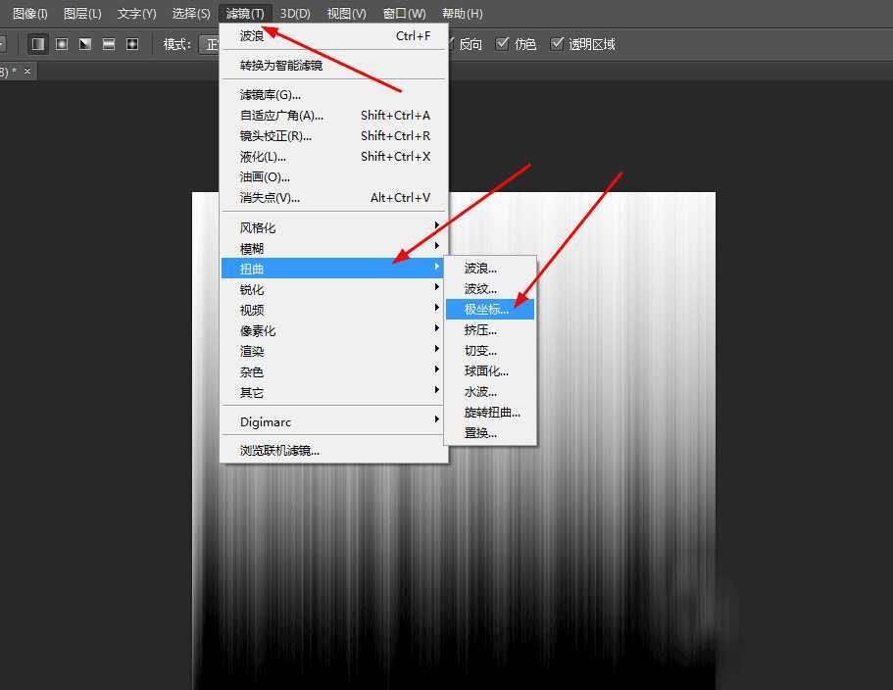Select the linear gradient style
Screen dimensions: 893x690
pyautogui.click(x=37, y=43)
